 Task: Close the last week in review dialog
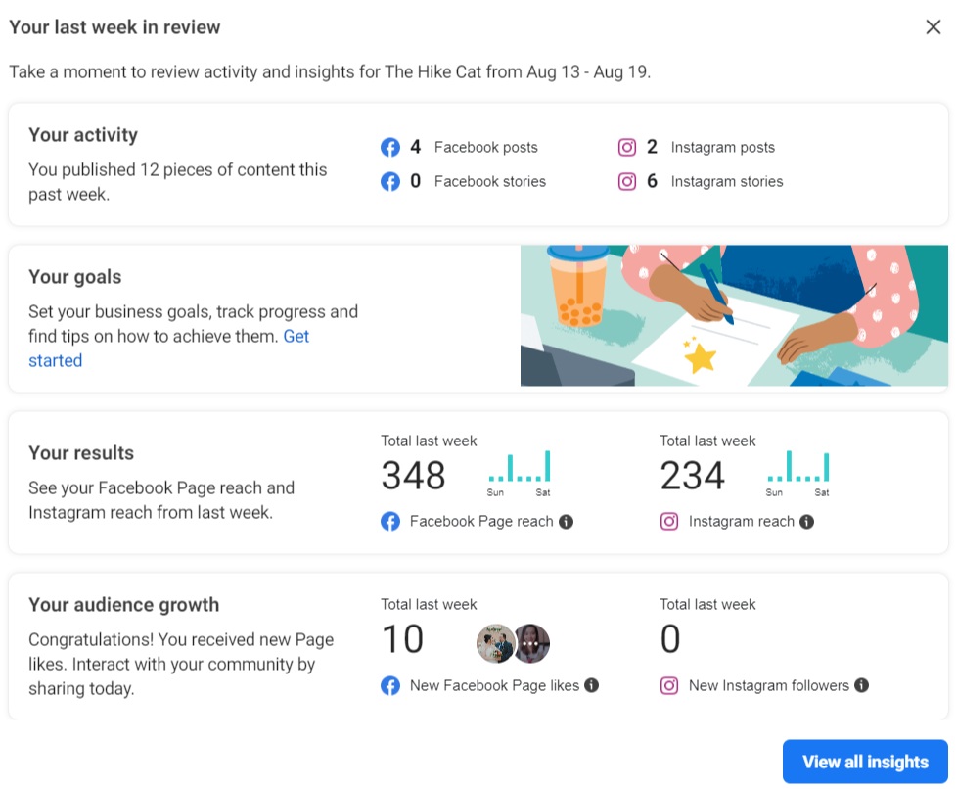pyautogui.click(x=933, y=27)
